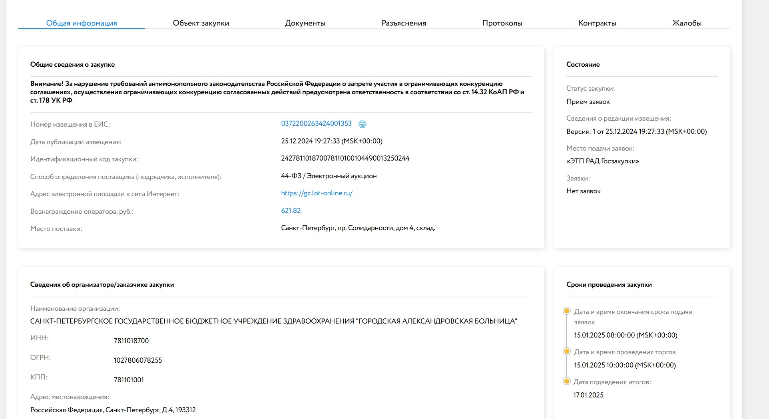Click the ИНН value 7811018700

click(x=131, y=341)
